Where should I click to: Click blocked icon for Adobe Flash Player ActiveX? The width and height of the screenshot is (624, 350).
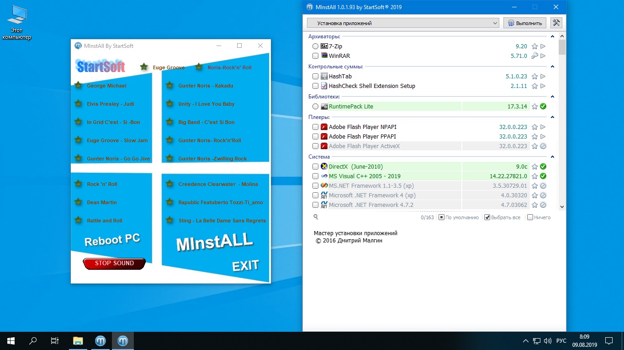tap(543, 146)
